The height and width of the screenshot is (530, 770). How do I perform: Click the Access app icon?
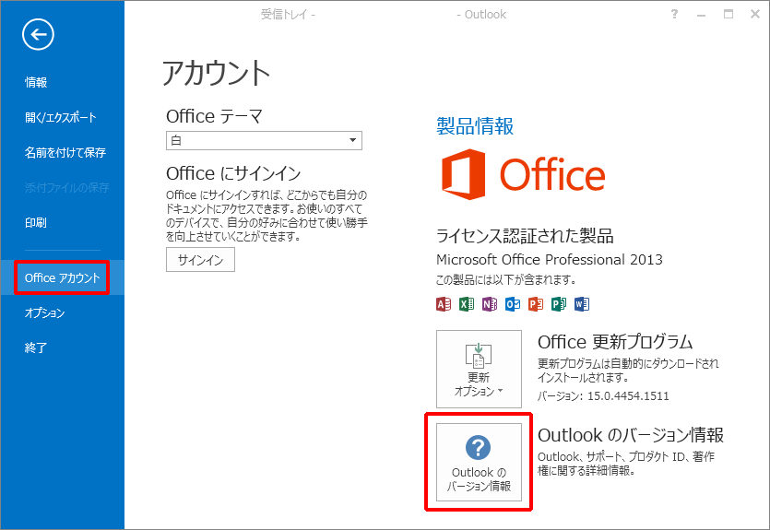click(x=444, y=304)
